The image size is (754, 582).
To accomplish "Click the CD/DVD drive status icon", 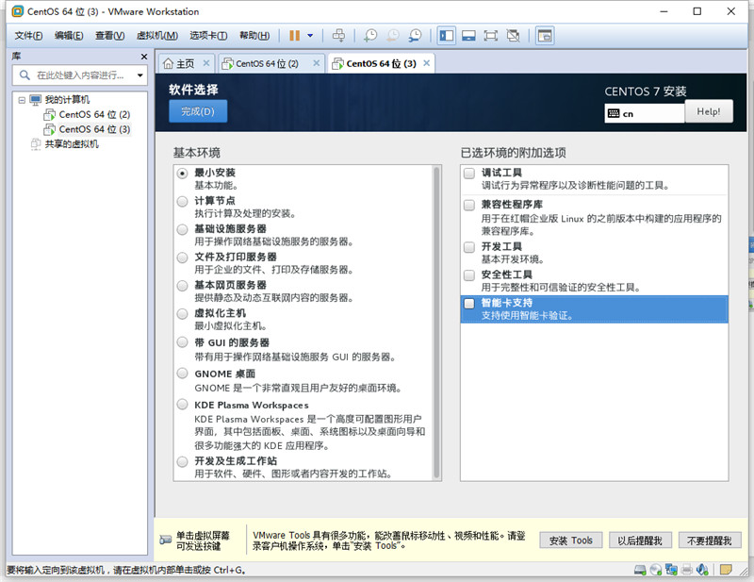I will (655, 570).
